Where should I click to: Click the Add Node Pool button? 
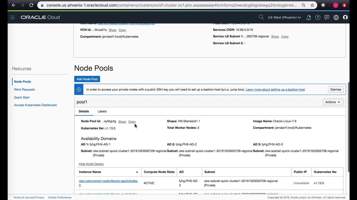(x=87, y=79)
